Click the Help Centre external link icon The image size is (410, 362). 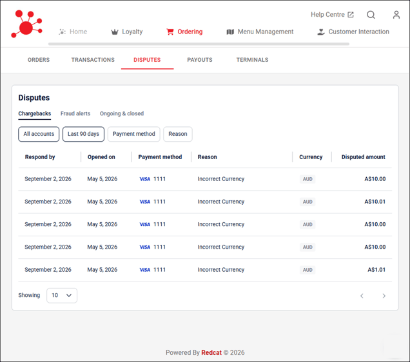click(x=351, y=15)
